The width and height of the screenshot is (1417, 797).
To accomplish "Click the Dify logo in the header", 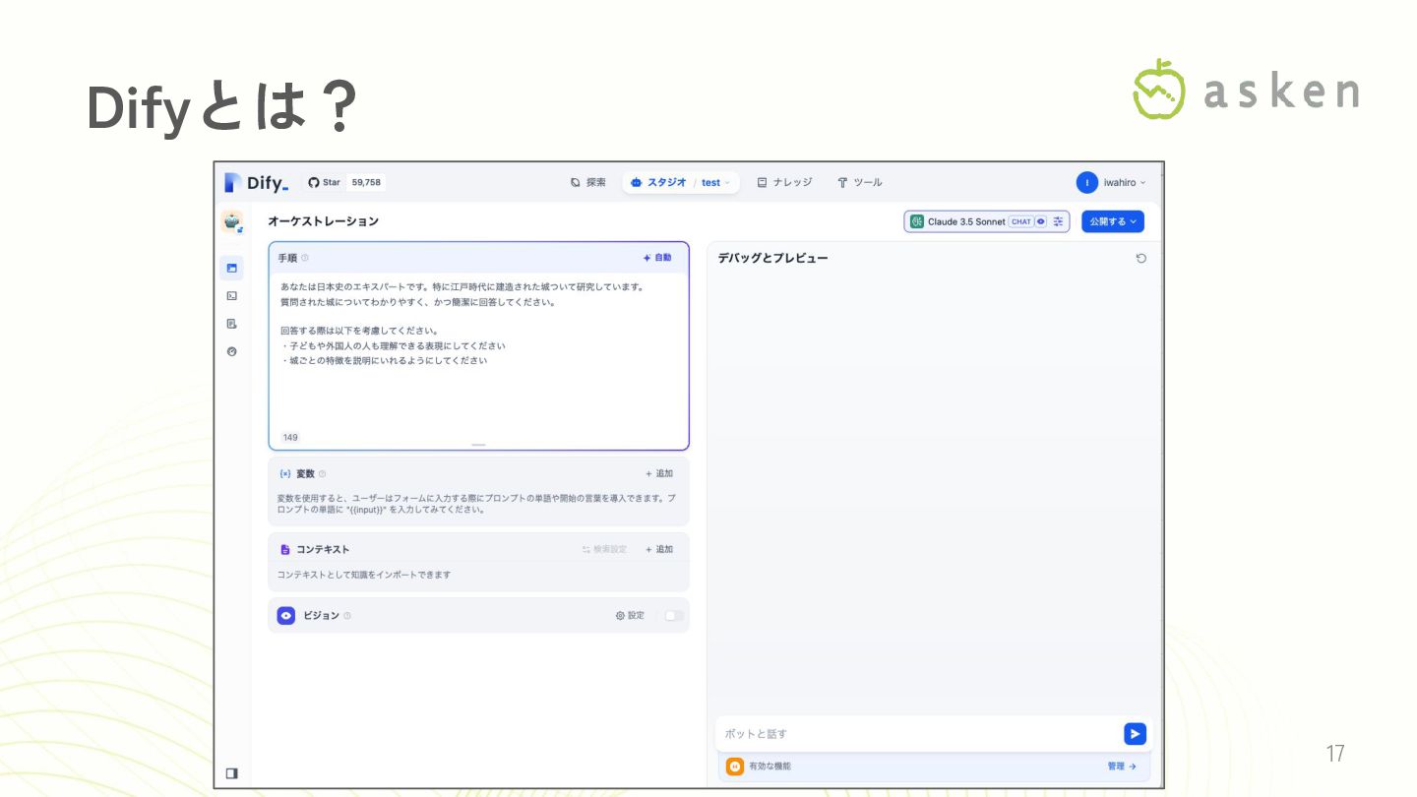I will pyautogui.click(x=256, y=182).
